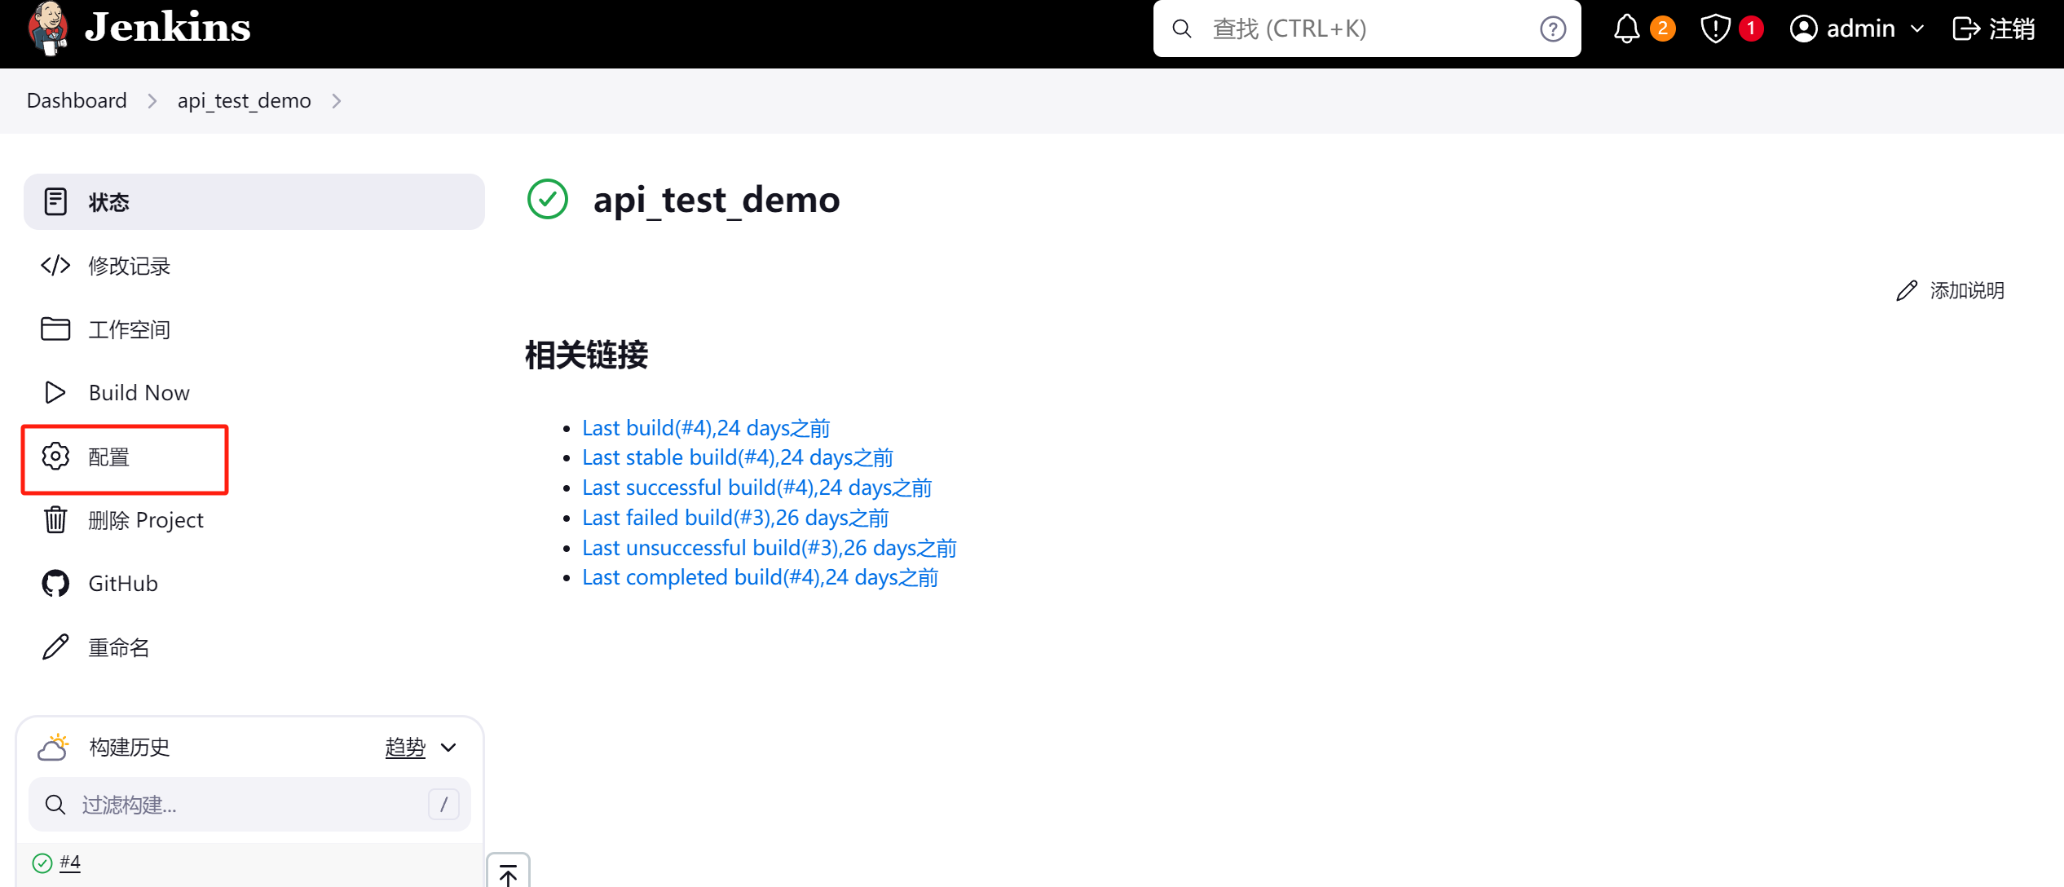This screenshot has width=2064, height=887.
Task: Trigger Build Now
Action: pos(139,393)
